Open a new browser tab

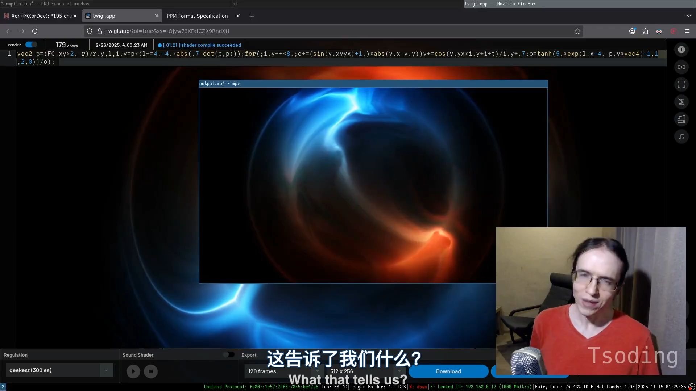point(252,16)
